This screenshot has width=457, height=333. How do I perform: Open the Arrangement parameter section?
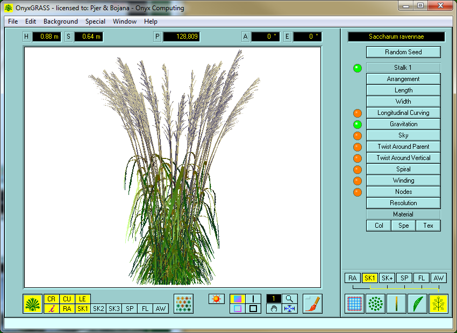click(x=403, y=79)
